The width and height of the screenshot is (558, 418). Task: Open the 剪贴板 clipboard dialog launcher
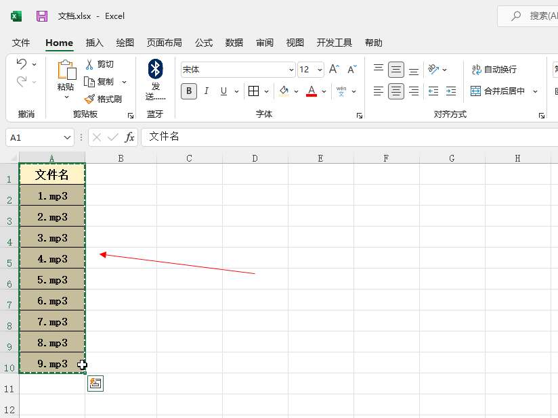[x=131, y=116]
